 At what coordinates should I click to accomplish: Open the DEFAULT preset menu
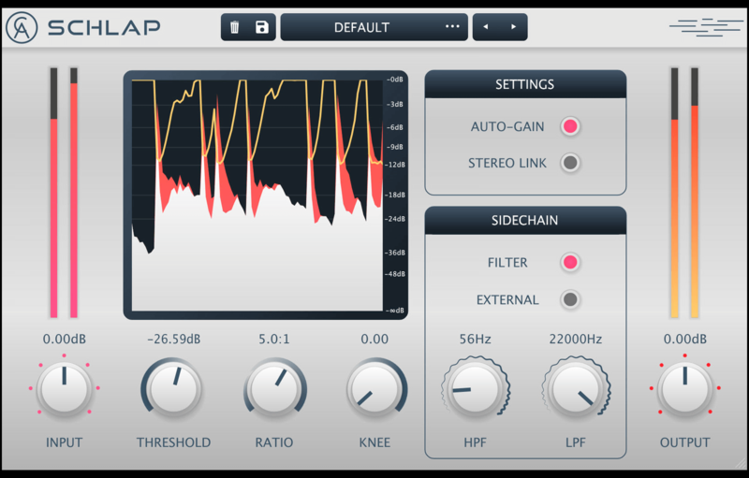point(374,27)
